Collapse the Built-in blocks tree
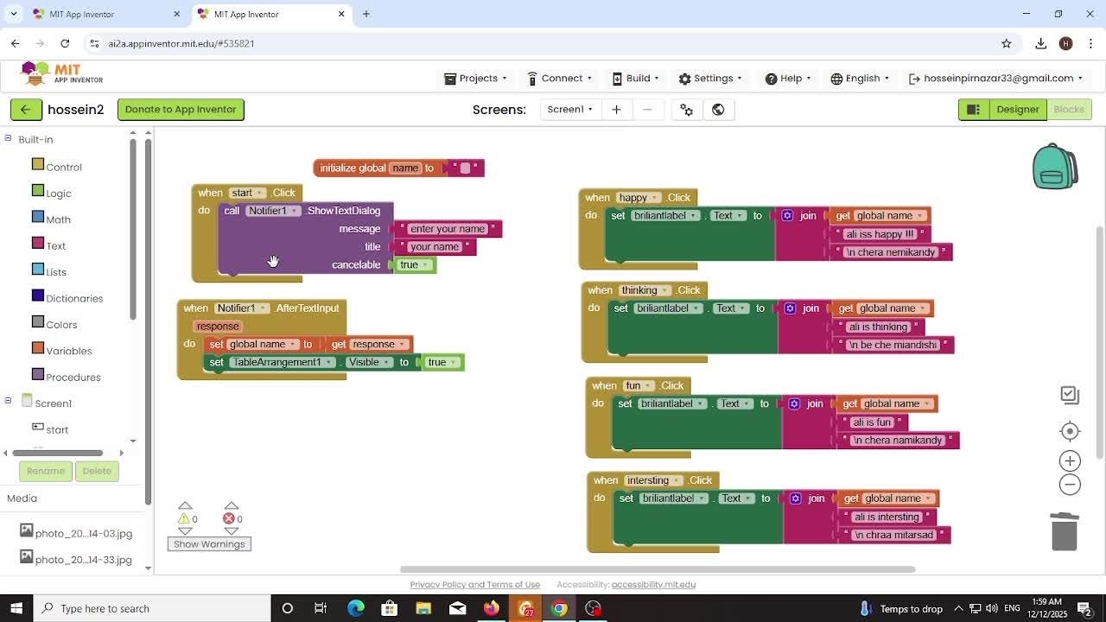Screen dimensions: 1106x622 (9, 139)
